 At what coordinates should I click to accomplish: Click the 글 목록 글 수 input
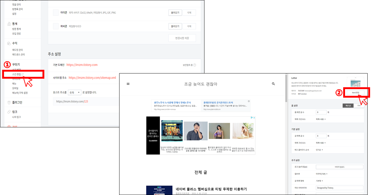tap(321, 136)
